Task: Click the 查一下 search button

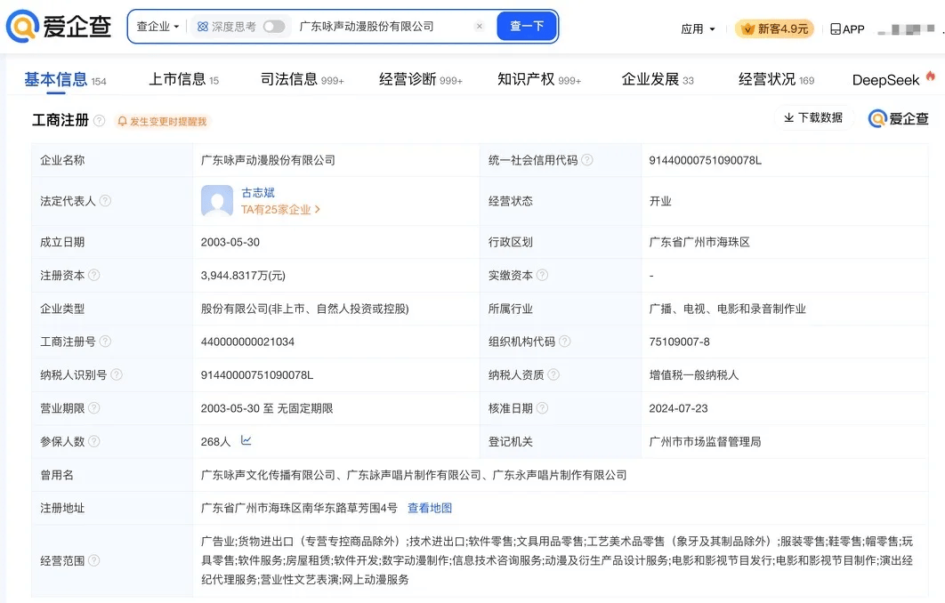Action: [x=527, y=26]
